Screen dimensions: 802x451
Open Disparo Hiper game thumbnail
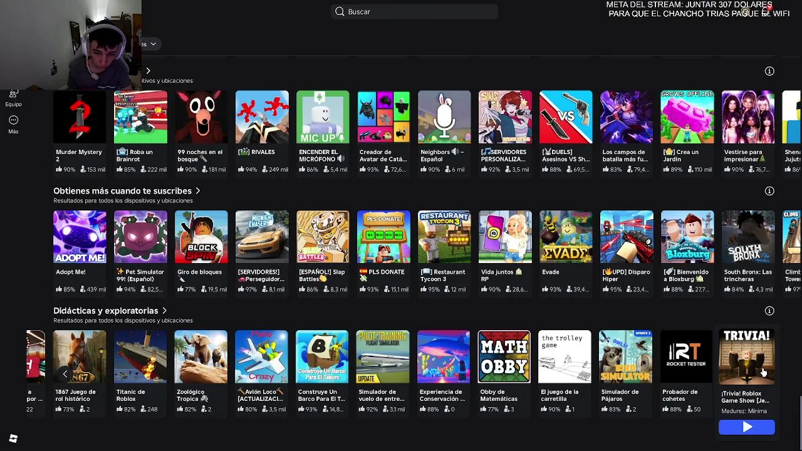627,237
